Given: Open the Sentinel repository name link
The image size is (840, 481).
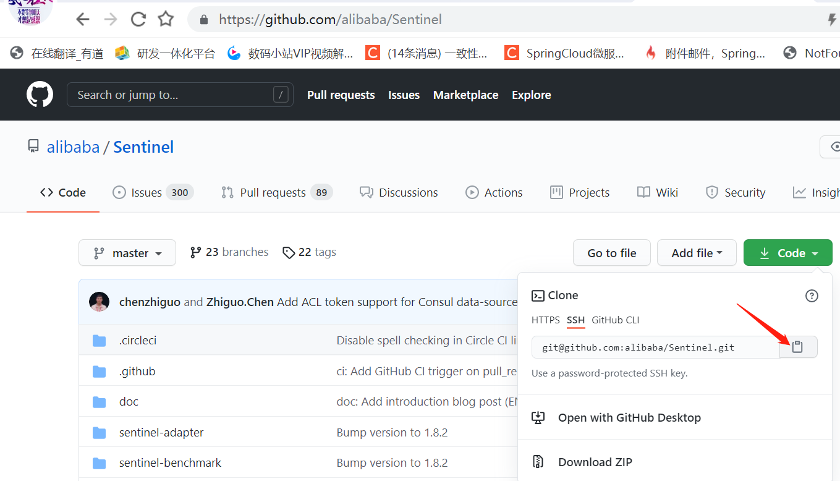Looking at the screenshot, I should [x=143, y=147].
